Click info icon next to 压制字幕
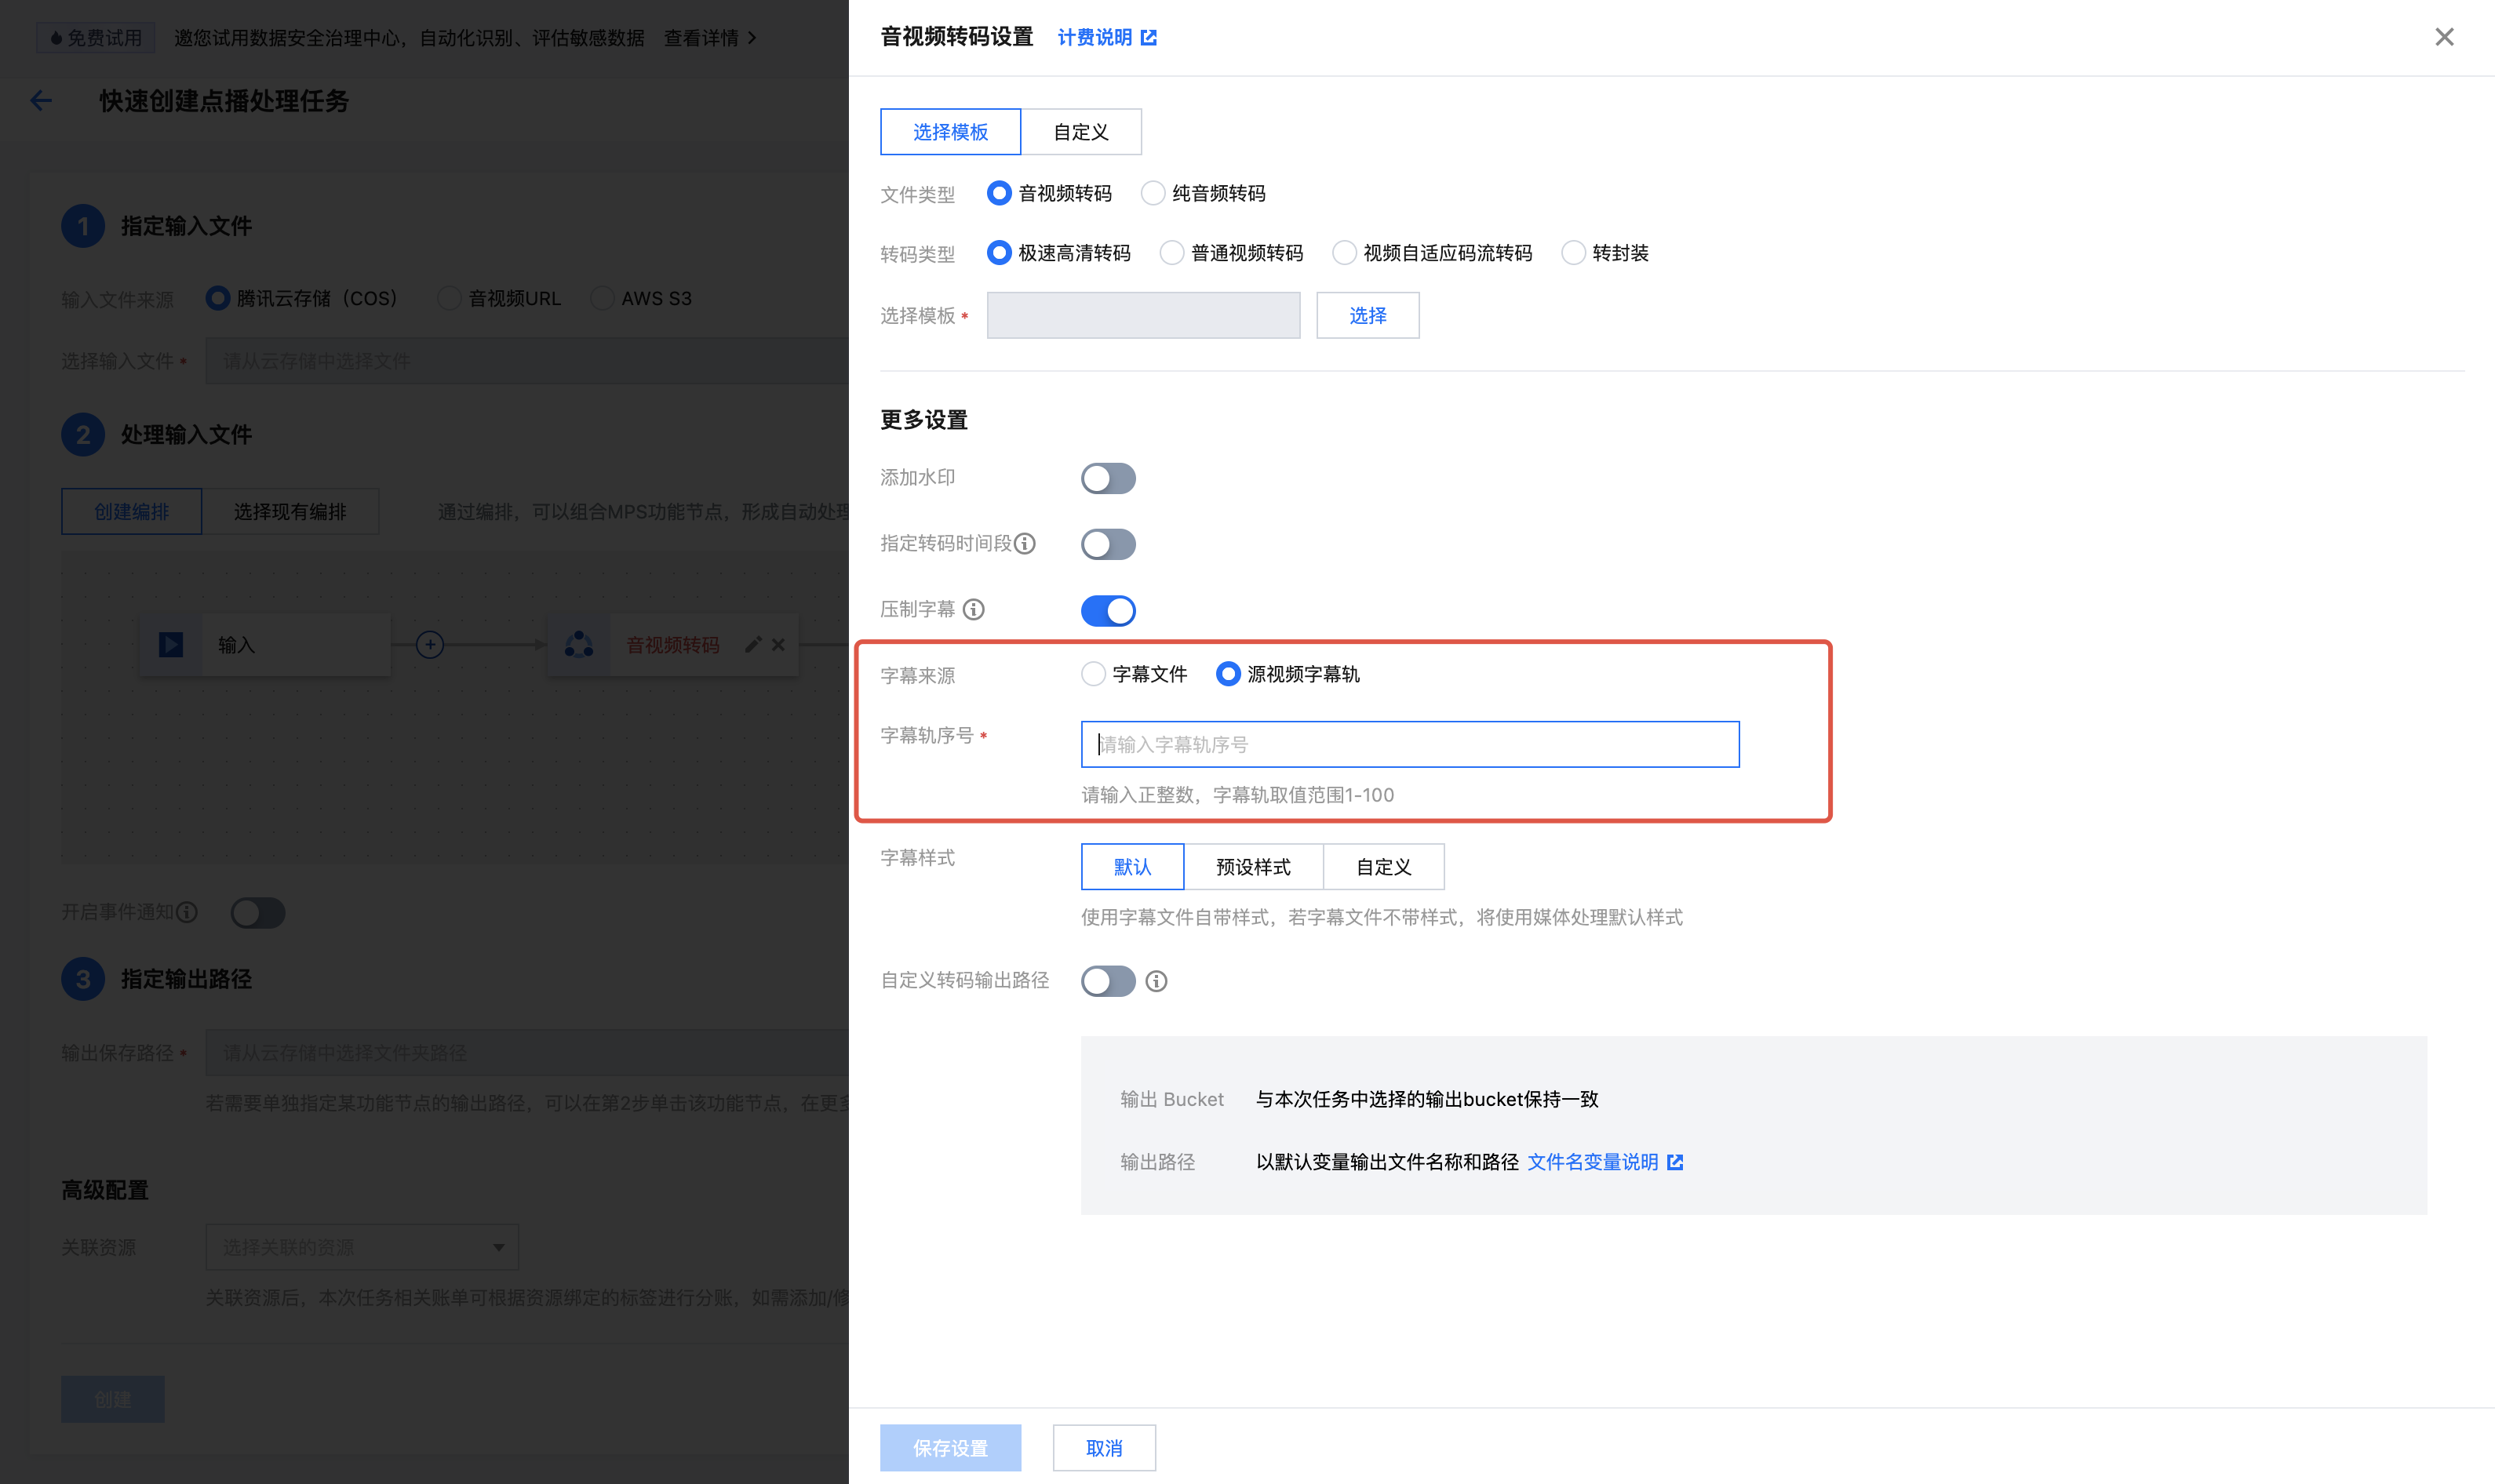2495x1484 pixels. [973, 609]
